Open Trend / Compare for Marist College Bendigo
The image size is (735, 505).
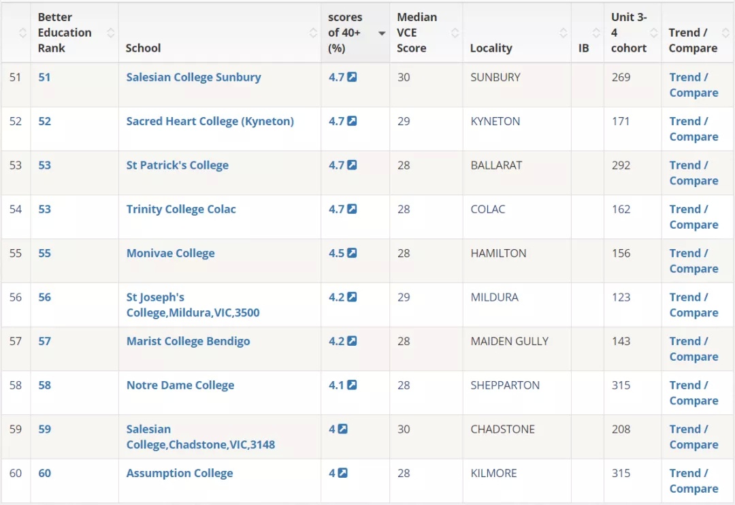point(693,349)
